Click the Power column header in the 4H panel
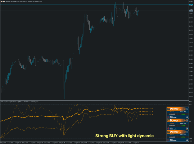This screenshot has height=144, width=194. coord(172,112)
